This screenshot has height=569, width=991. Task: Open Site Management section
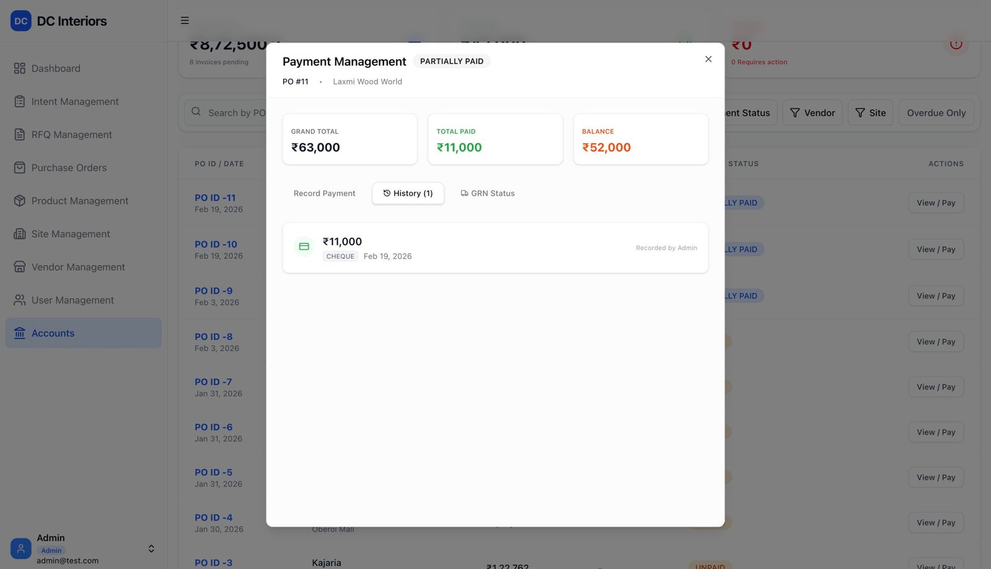point(71,234)
